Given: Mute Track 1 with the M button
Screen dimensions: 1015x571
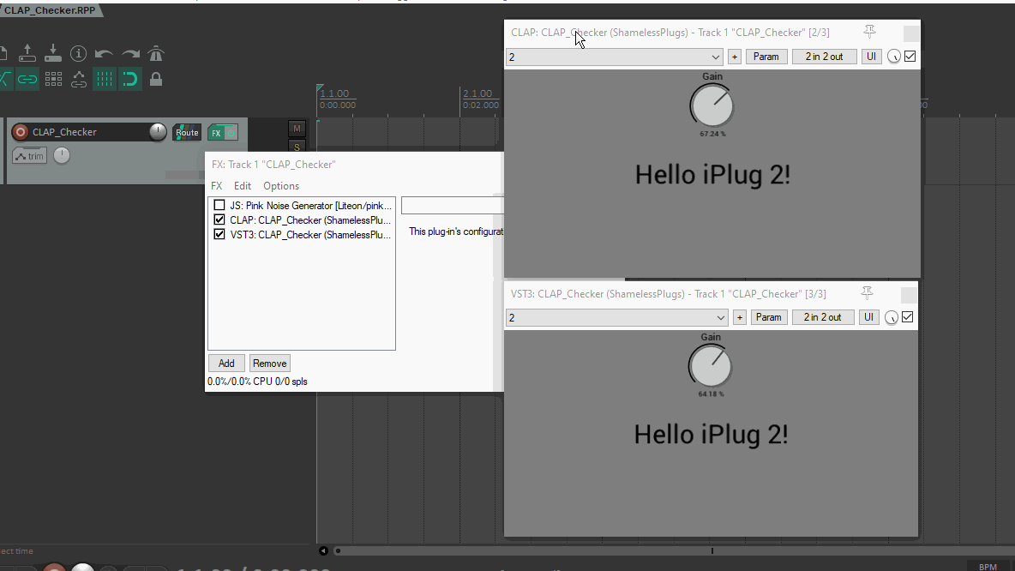Looking at the screenshot, I should [x=297, y=129].
